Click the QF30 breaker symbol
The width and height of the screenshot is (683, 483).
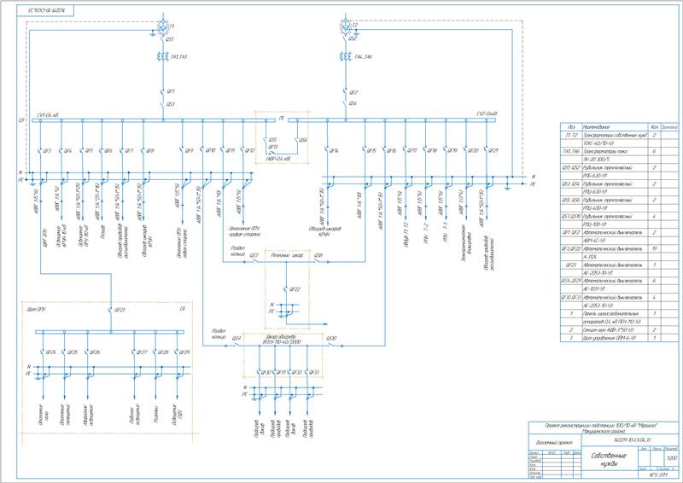260,373
